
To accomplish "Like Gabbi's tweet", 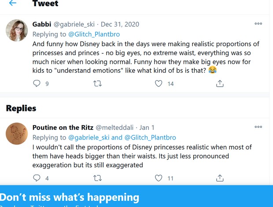I will (x=159, y=83).
